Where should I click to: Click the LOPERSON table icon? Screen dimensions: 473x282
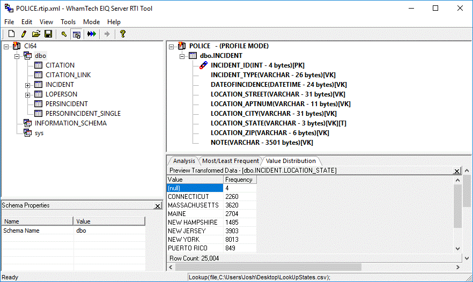click(x=38, y=94)
